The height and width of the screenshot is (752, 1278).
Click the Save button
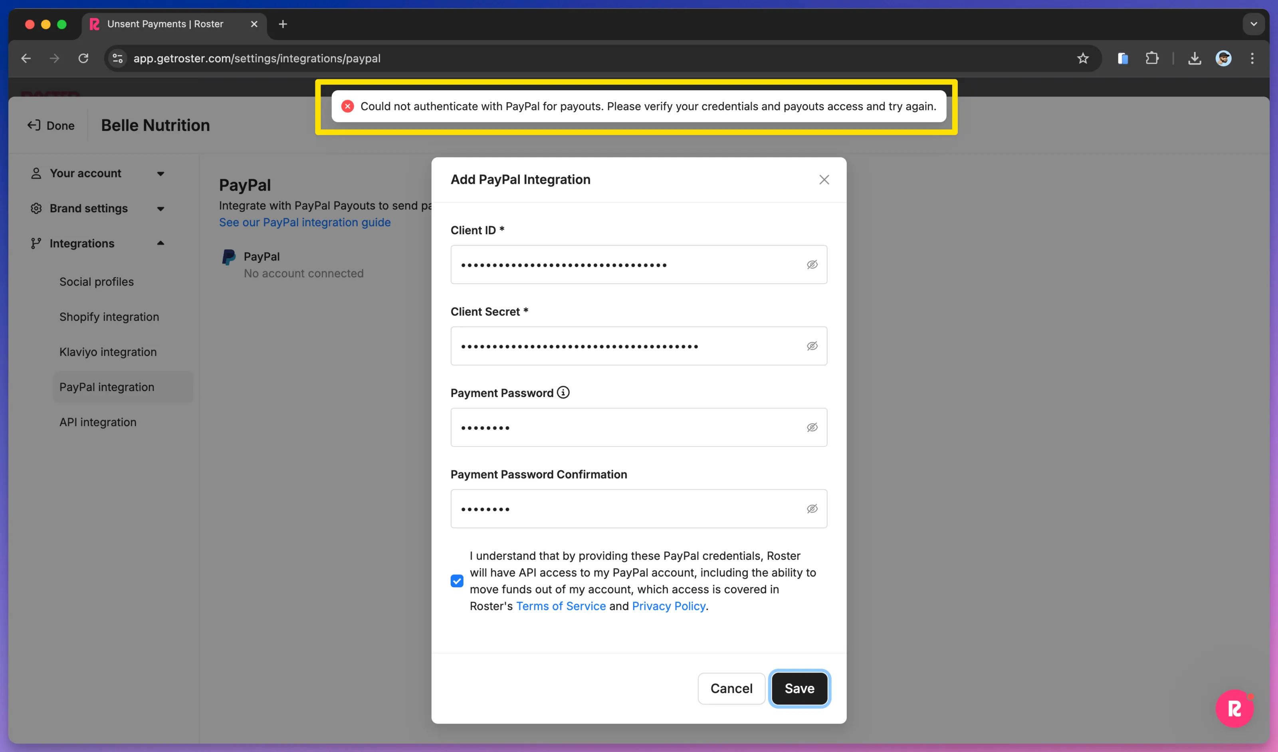tap(799, 688)
